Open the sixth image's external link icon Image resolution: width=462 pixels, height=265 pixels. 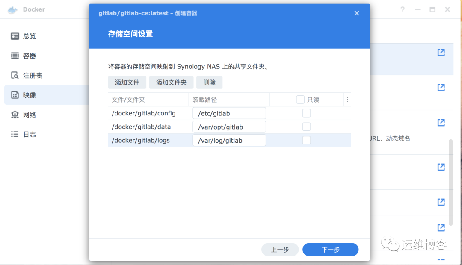tap(441, 228)
